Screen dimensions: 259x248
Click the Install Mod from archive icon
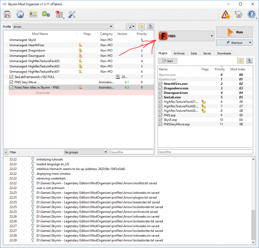tap(7, 14)
